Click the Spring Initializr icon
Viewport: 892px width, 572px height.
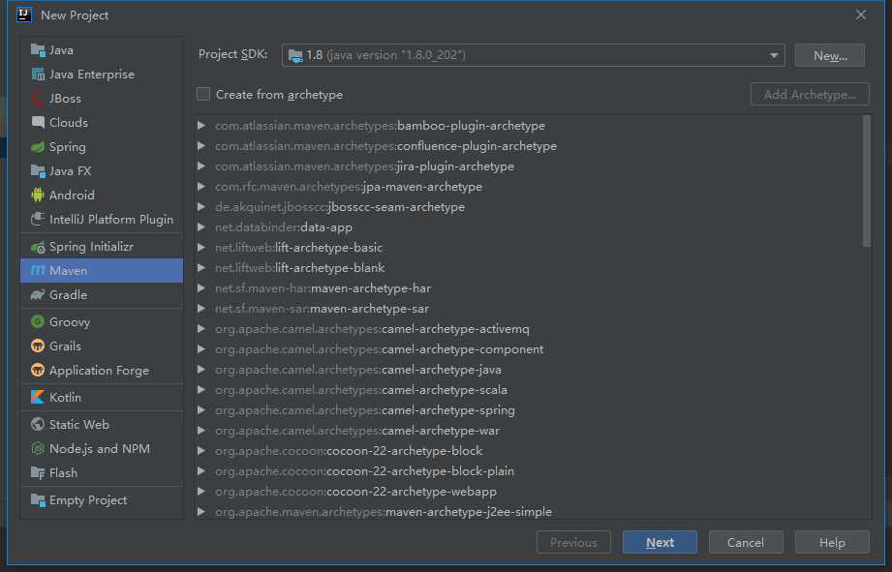[38, 247]
